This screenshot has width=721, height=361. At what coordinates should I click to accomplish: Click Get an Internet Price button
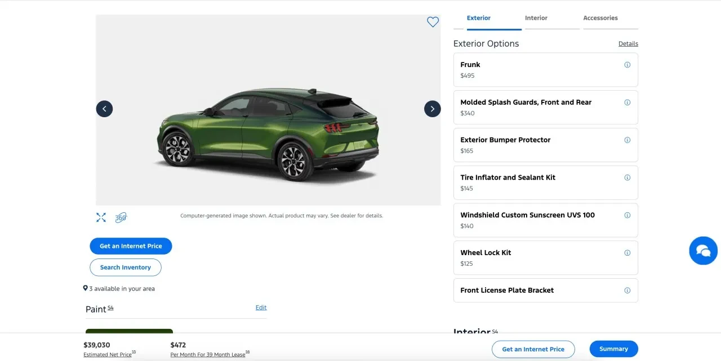[131, 246]
